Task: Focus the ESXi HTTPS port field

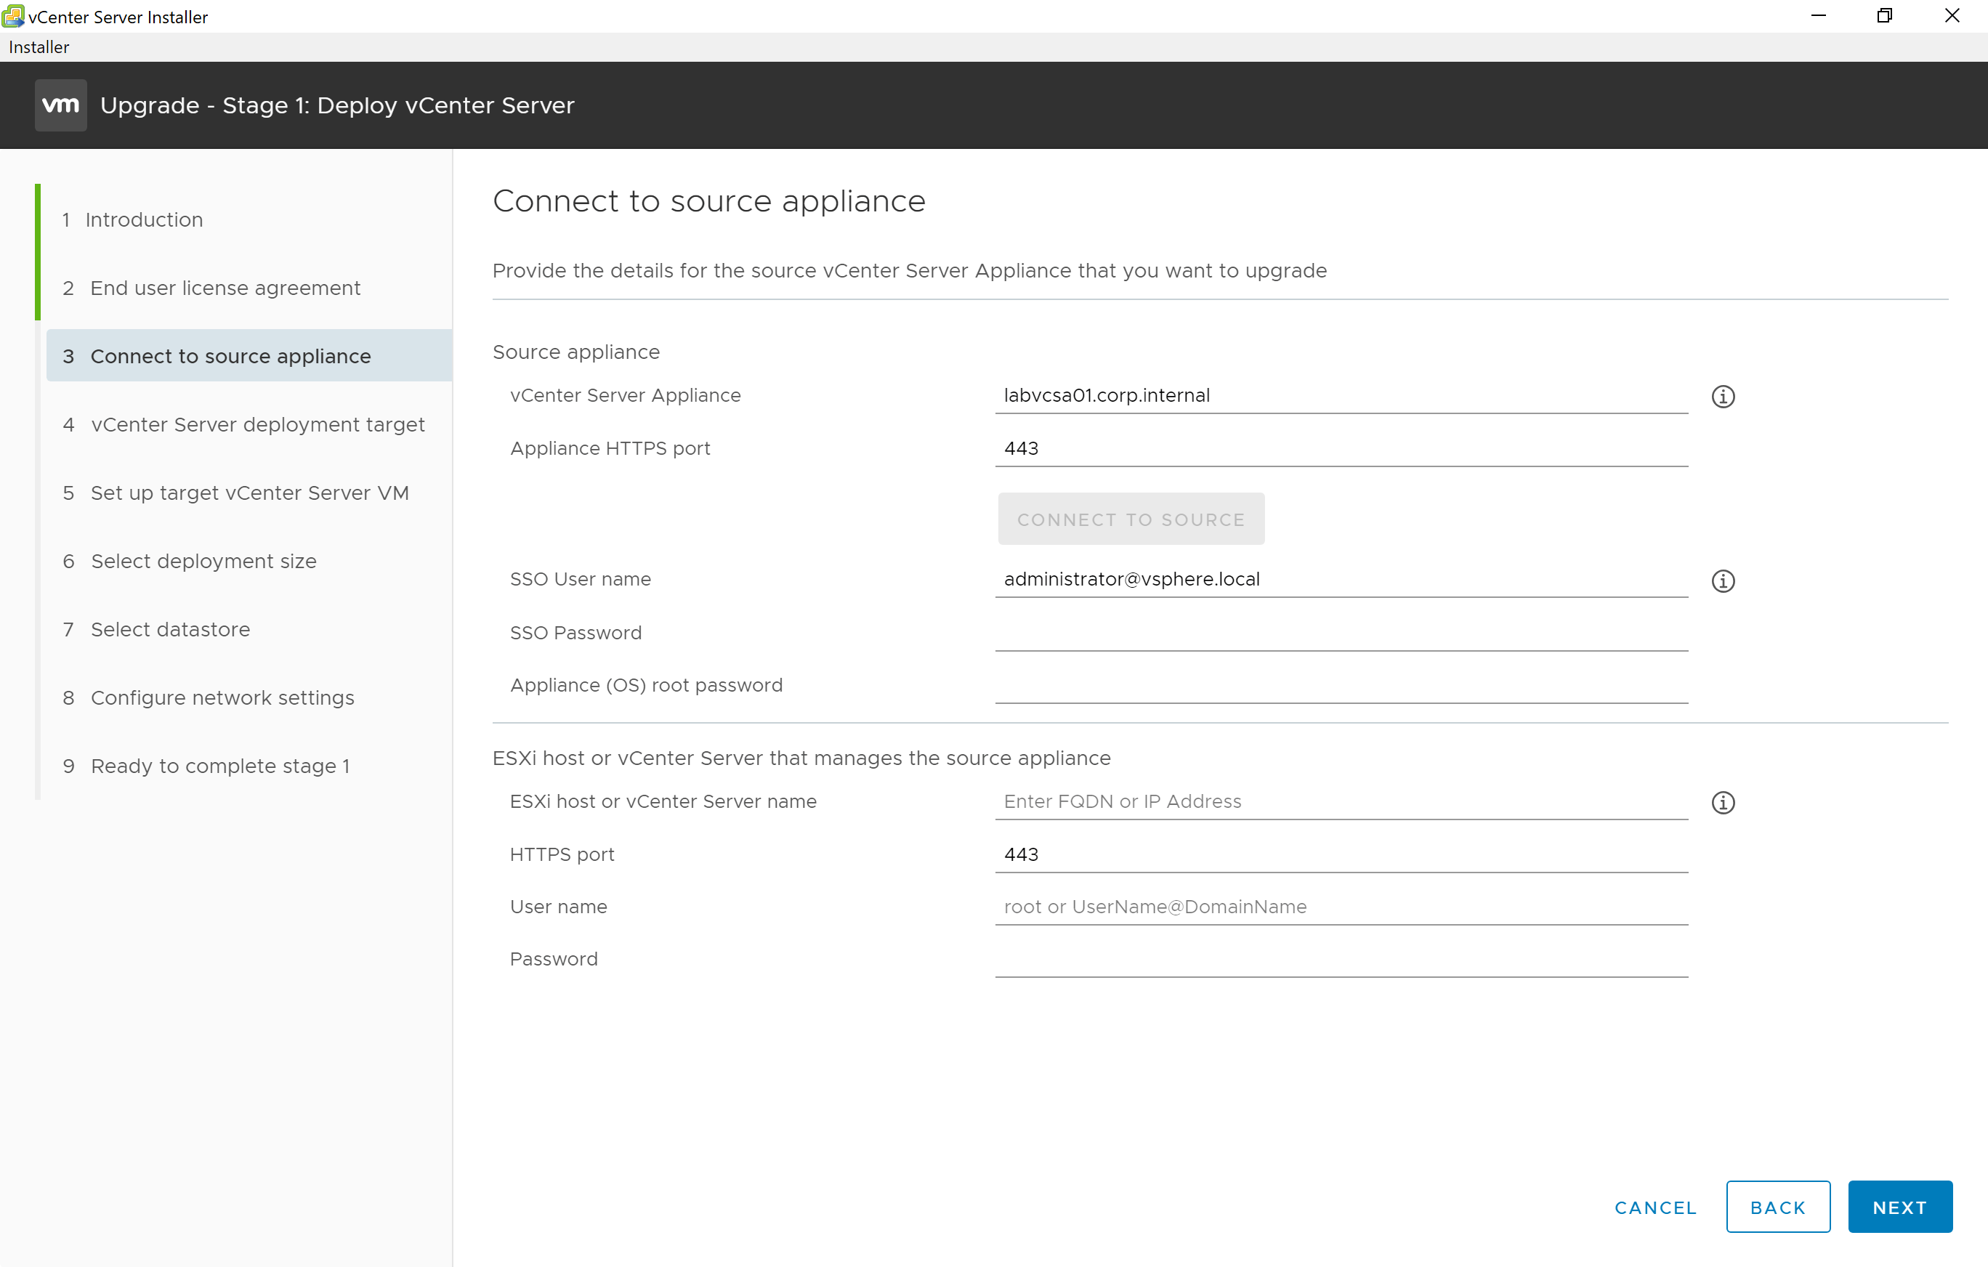Action: 1341,854
